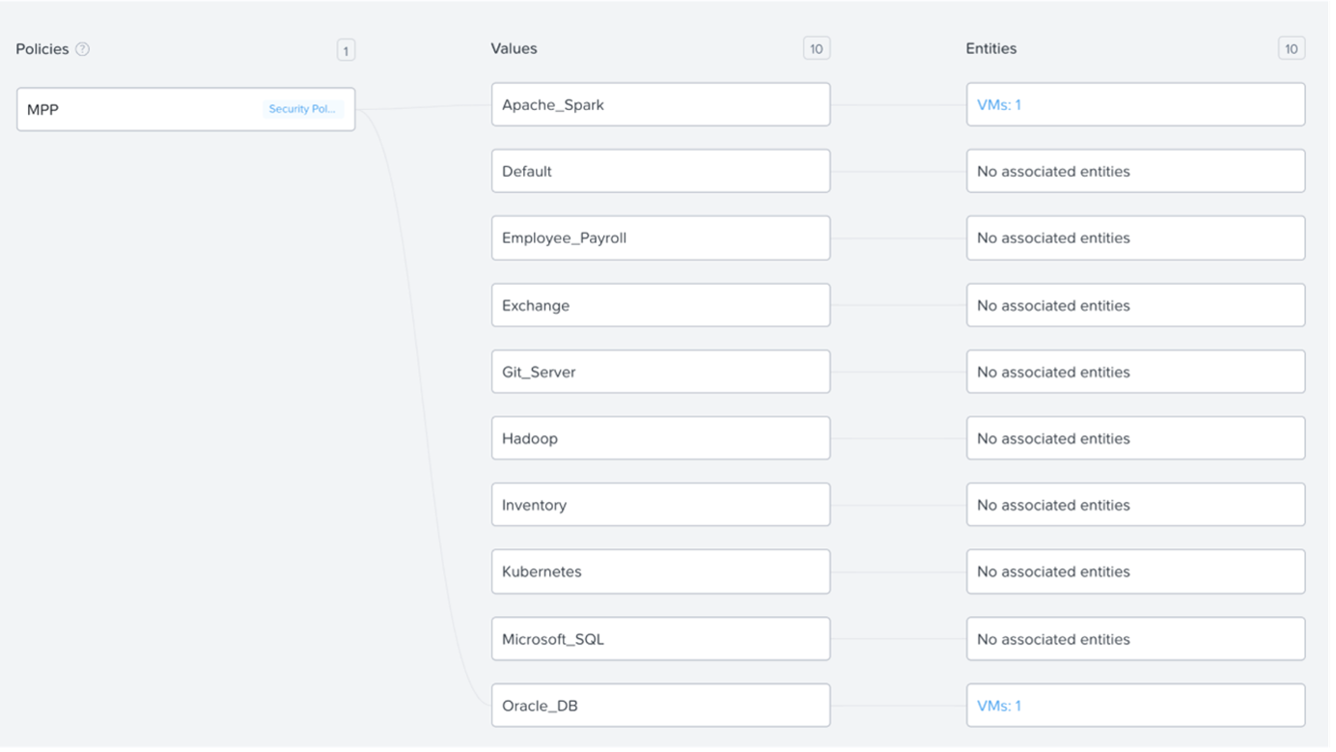
Task: Select the Default value box
Action: (660, 171)
